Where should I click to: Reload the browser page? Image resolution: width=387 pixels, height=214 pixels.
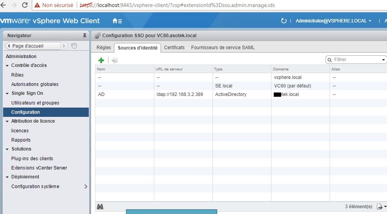click(25, 5)
